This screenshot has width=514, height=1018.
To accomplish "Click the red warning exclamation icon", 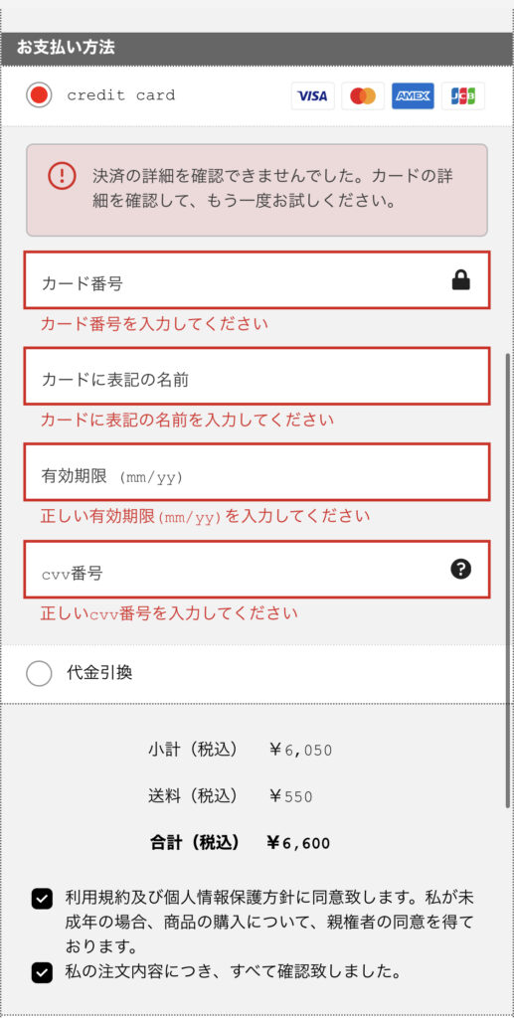I will click(x=63, y=175).
